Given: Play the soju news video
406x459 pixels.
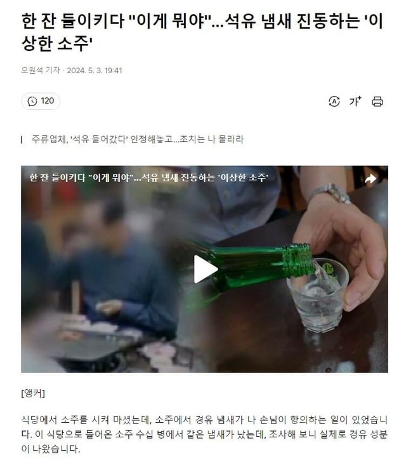Looking at the screenshot, I should (206, 269).
